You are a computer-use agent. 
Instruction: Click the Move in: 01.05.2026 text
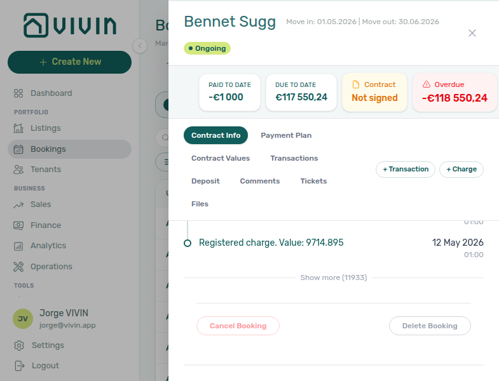[321, 22]
